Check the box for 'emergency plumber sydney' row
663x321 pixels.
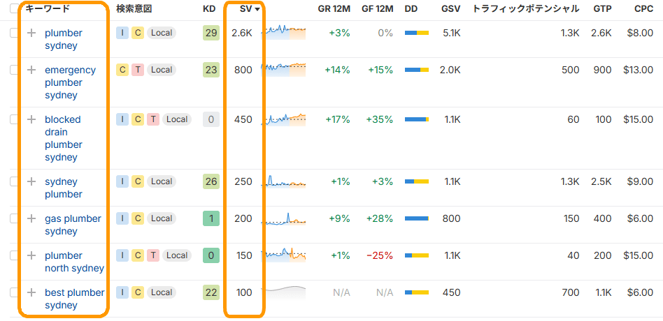(14, 70)
